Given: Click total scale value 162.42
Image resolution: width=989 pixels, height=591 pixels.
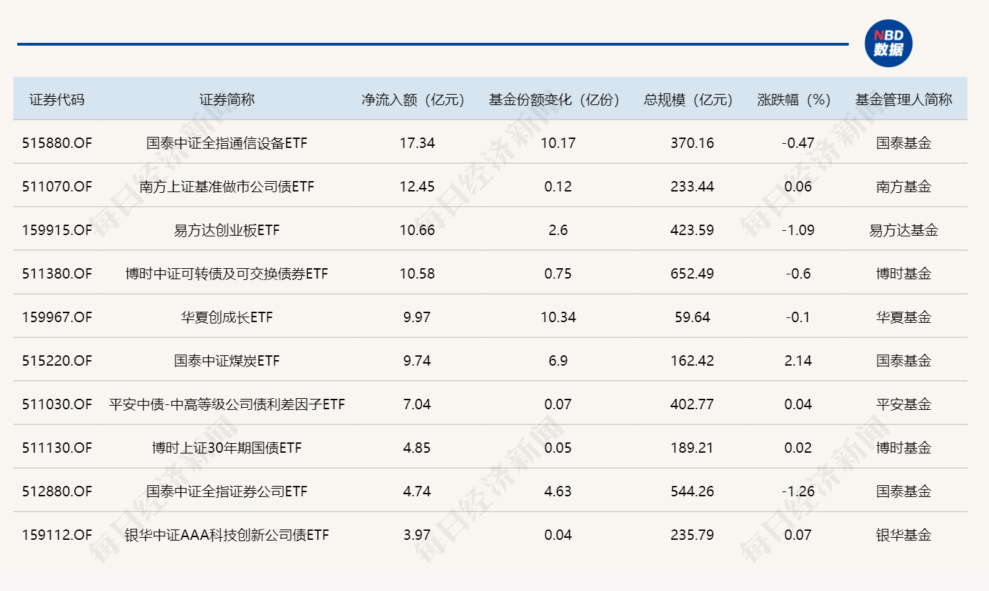Looking at the screenshot, I should (x=692, y=361).
